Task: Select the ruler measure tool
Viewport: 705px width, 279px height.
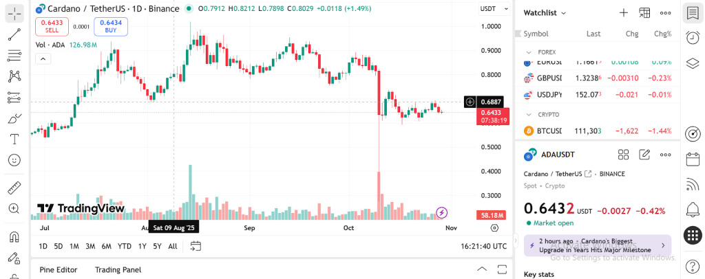Action: coord(14,188)
